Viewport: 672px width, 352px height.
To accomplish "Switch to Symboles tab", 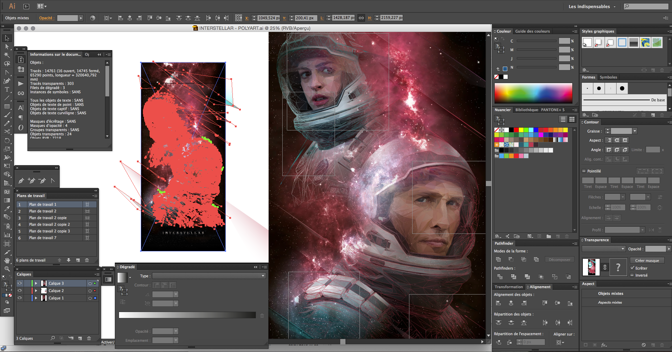I will pyautogui.click(x=608, y=77).
